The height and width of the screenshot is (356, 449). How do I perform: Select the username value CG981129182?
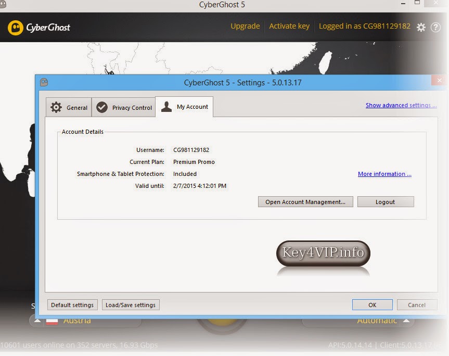[191, 150]
